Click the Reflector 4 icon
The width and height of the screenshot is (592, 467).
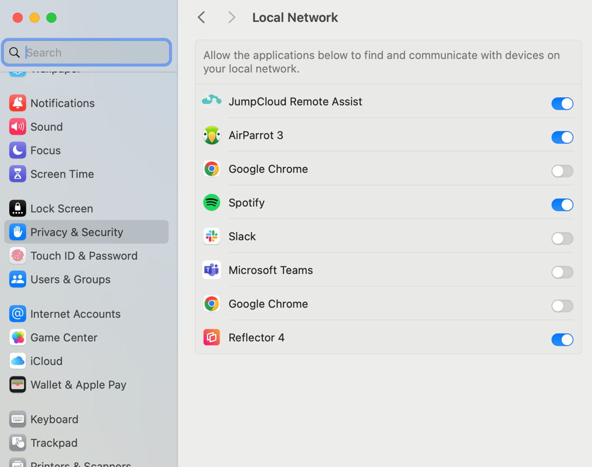tap(211, 337)
